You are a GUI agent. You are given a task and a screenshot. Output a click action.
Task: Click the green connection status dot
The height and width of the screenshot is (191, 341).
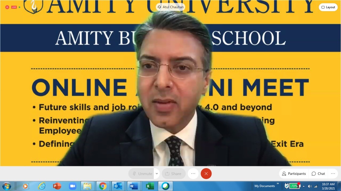tap(19, 7)
